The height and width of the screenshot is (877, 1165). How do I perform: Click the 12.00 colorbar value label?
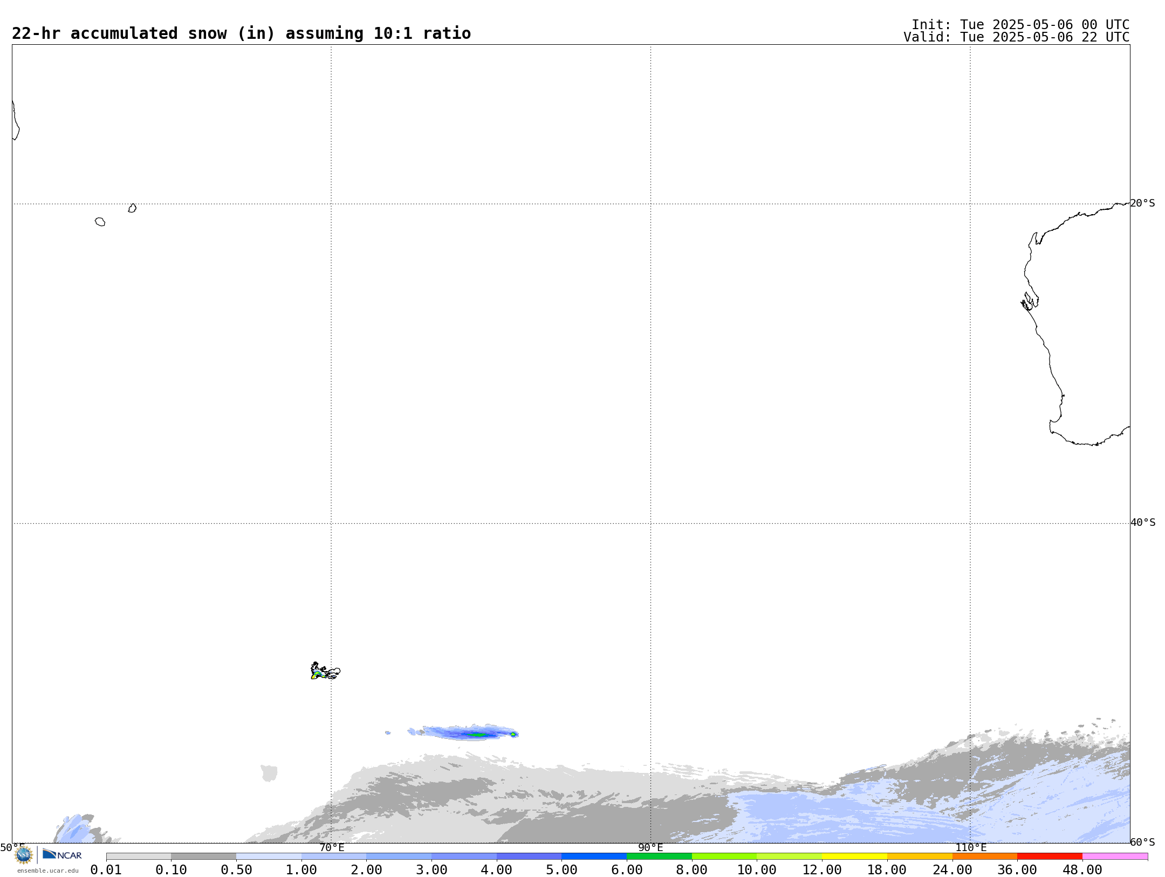click(x=822, y=870)
